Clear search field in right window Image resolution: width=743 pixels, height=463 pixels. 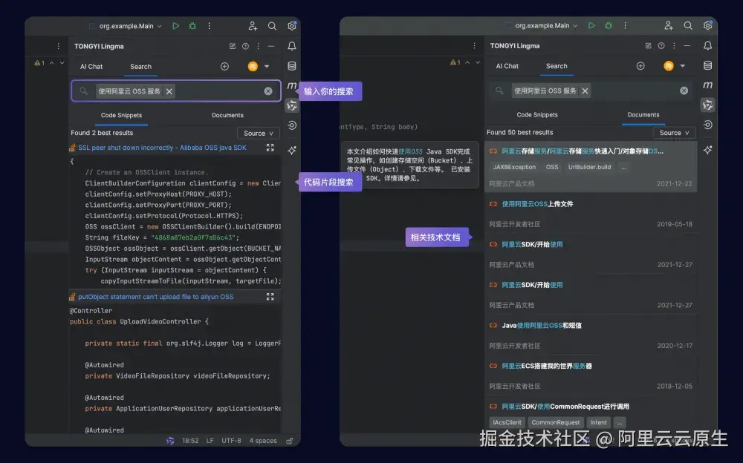[684, 91]
